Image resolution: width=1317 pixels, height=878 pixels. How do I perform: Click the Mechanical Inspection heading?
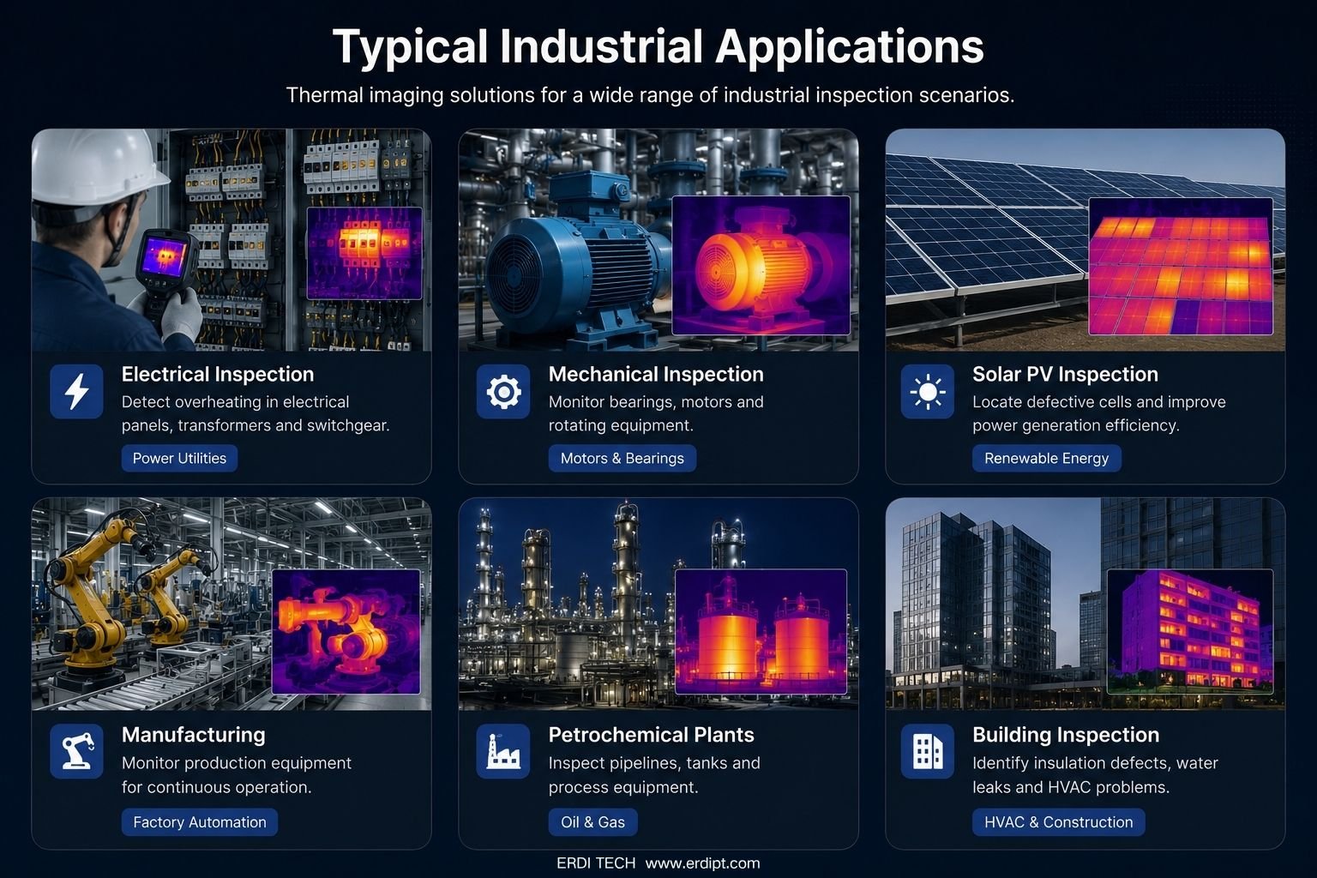point(656,374)
